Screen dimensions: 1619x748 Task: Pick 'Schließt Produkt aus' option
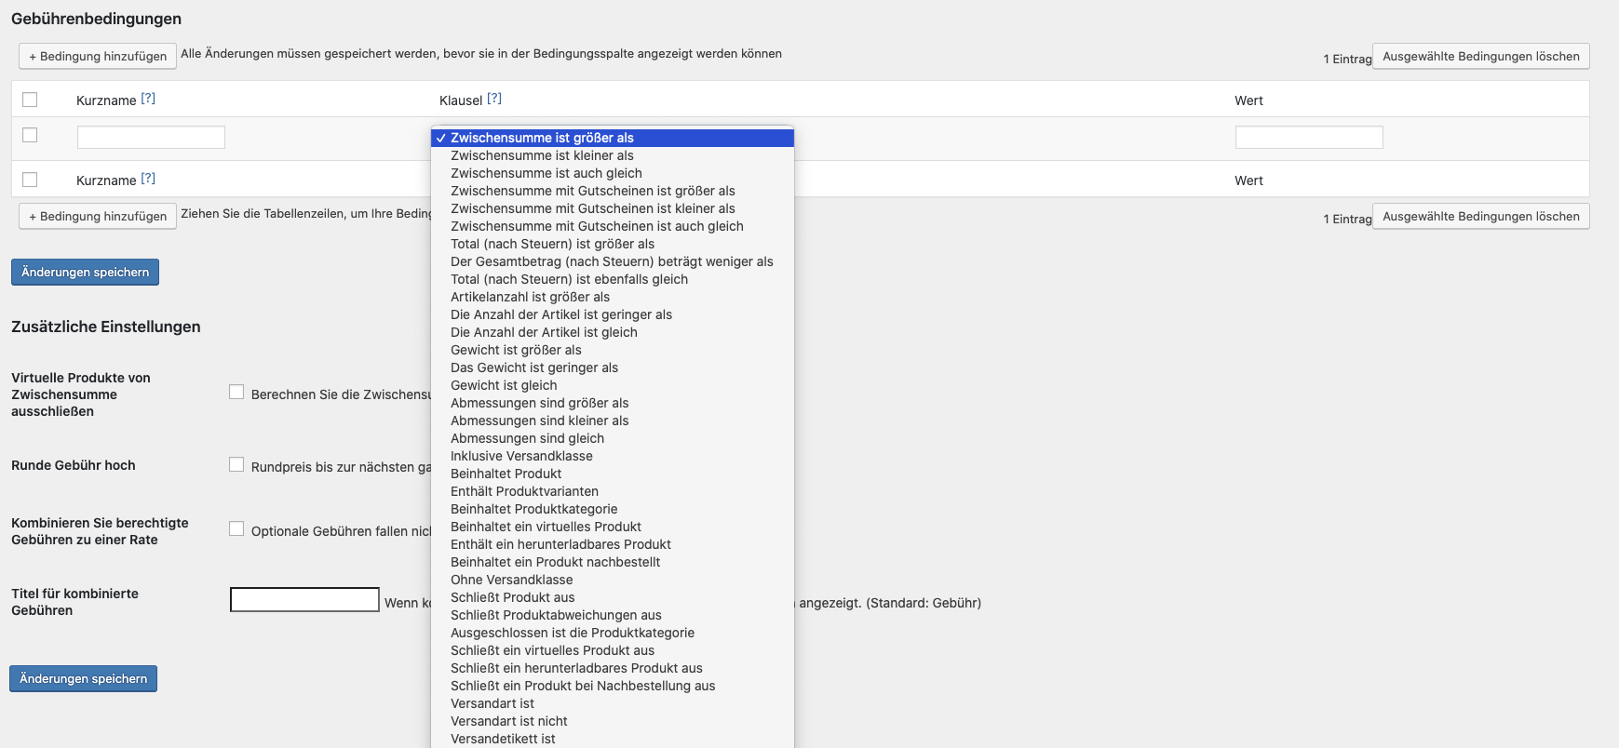coord(613,597)
